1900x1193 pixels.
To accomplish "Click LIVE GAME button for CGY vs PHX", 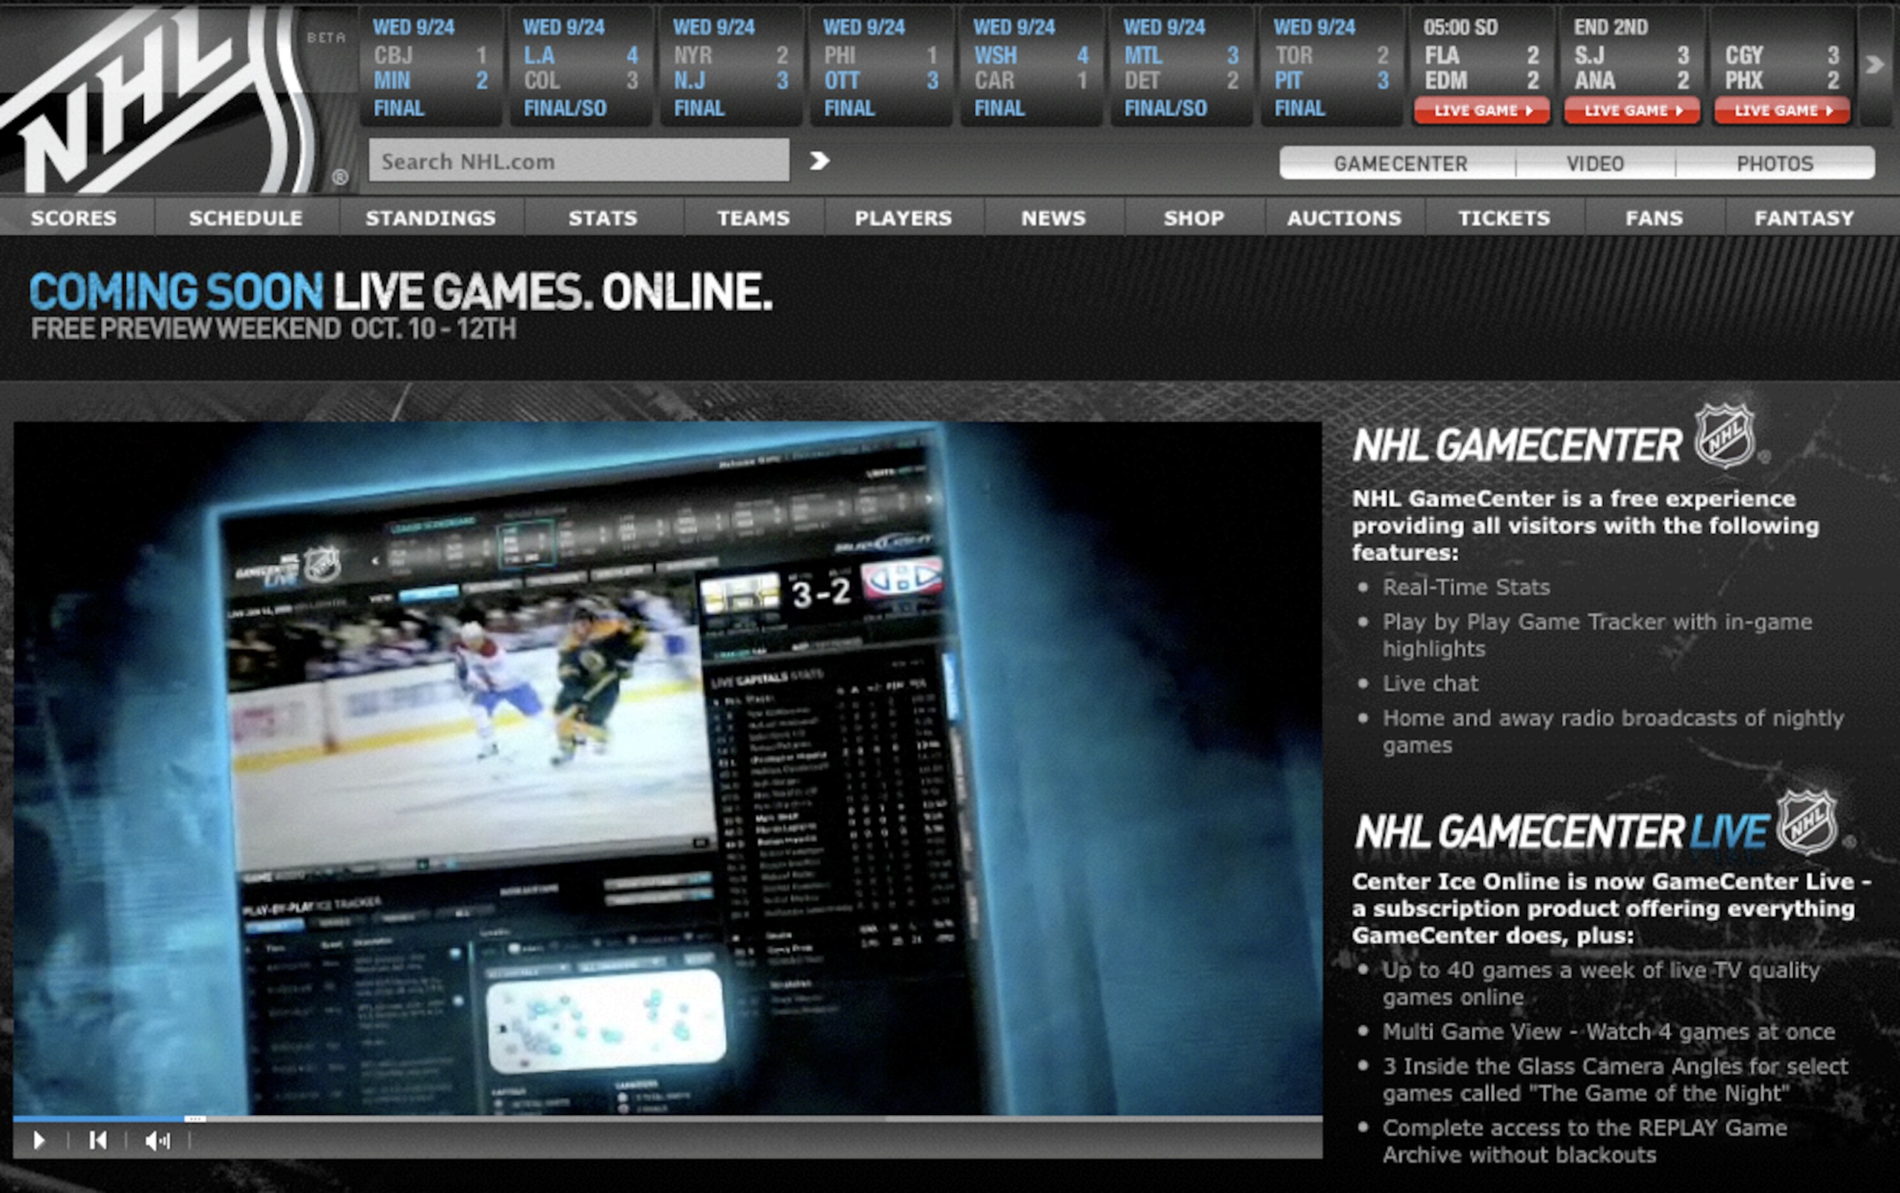I will tap(1782, 111).
